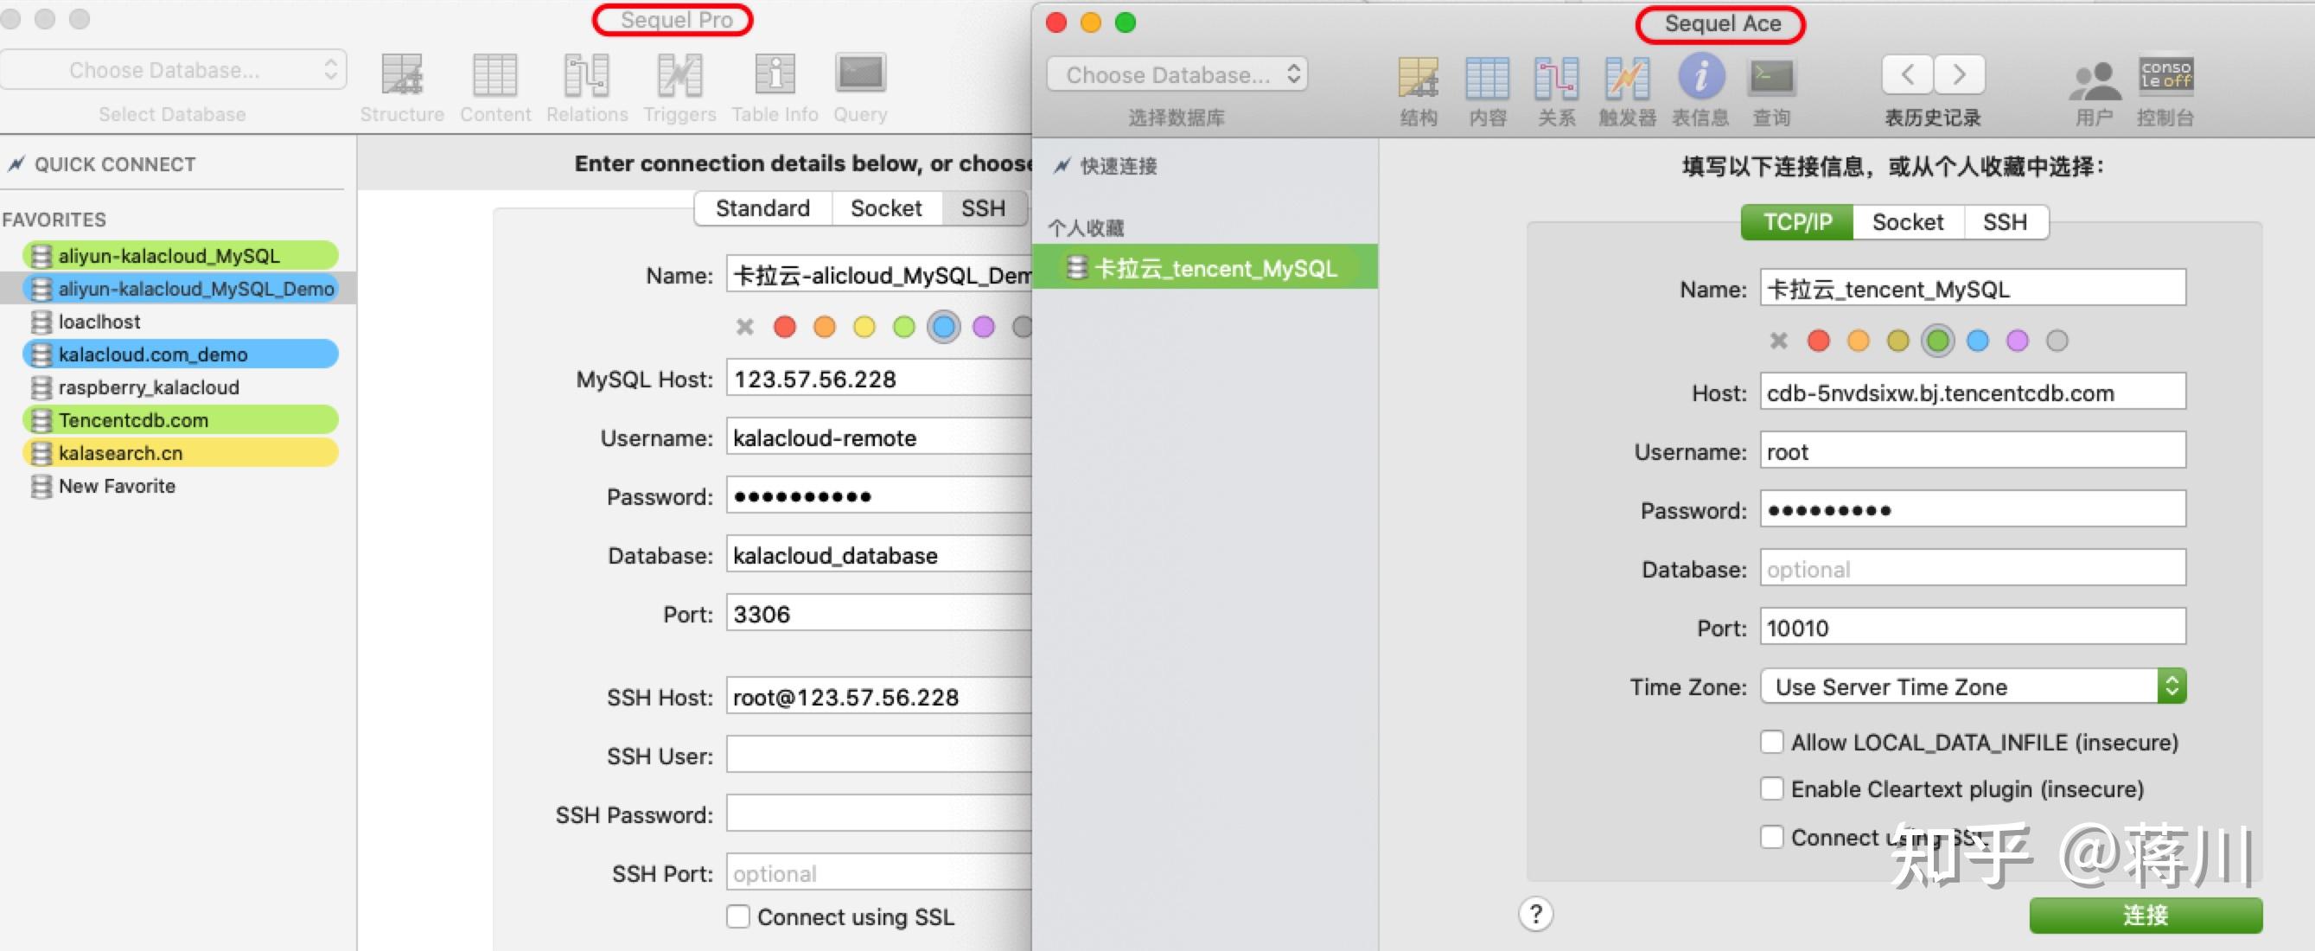
Task: Enable the Allow LOCAL_DATA_INFILE option
Action: click(x=1771, y=742)
